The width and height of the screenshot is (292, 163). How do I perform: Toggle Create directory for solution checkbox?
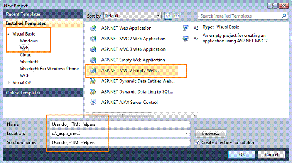pyautogui.click(x=197, y=142)
